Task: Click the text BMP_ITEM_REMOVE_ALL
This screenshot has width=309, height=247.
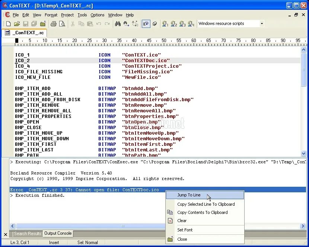Action: point(43,111)
